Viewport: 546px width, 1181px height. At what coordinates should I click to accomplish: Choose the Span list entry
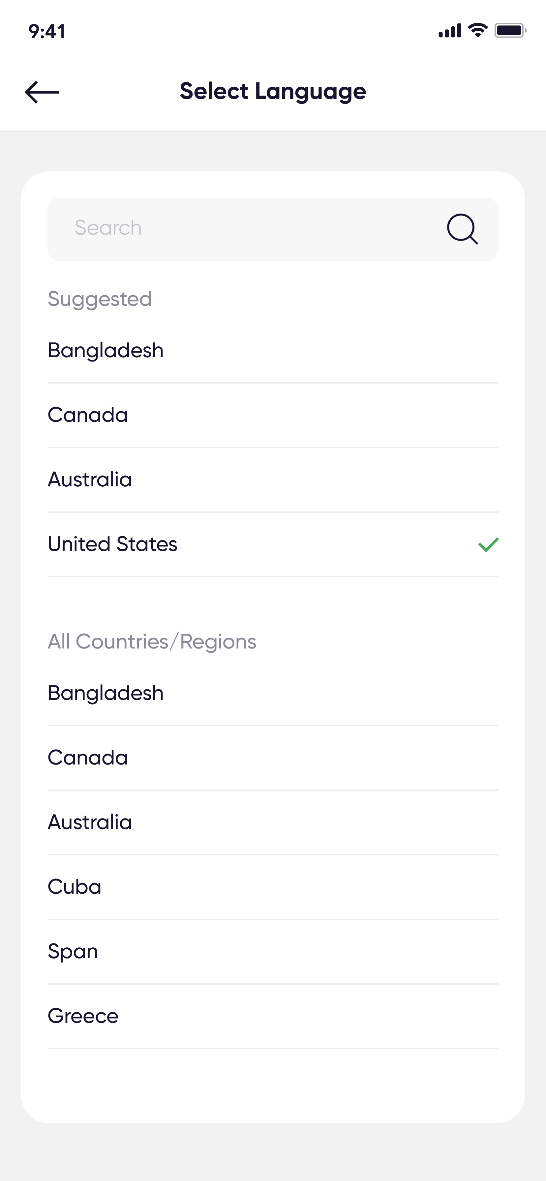click(x=73, y=952)
